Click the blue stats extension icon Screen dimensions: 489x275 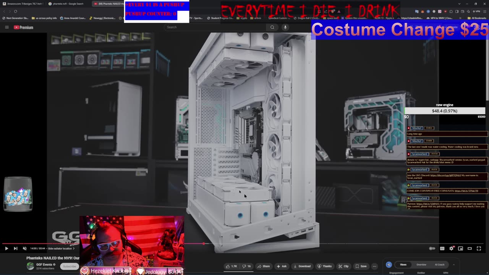tap(389, 265)
